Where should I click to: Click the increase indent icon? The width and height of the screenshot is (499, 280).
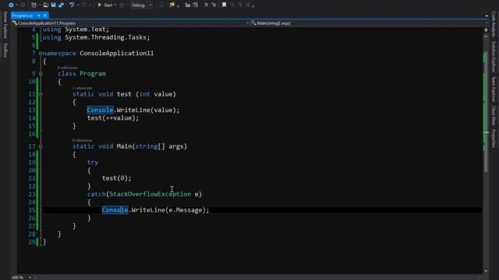196,5
